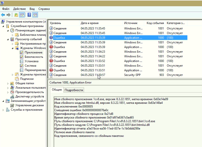Click the Безопасность log icon
Viewport: 202px width, 147px height.
tap(21, 57)
